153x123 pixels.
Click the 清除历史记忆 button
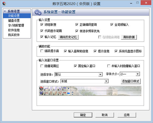(68, 37)
